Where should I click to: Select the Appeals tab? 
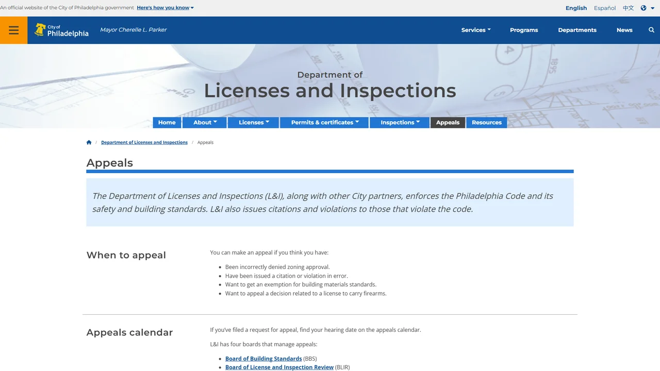point(448,123)
